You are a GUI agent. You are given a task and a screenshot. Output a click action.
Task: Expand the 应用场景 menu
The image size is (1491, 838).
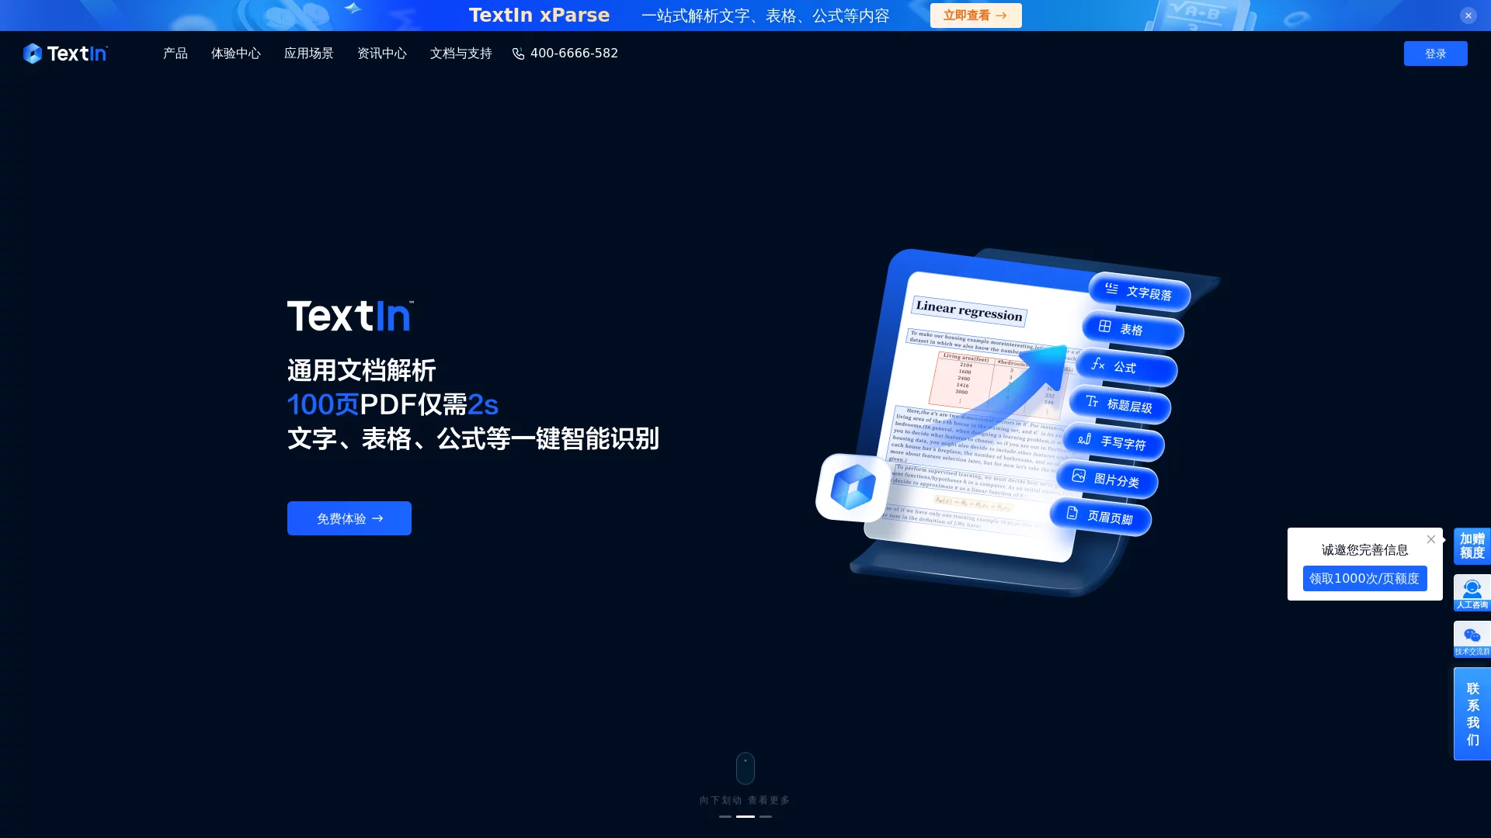click(308, 54)
